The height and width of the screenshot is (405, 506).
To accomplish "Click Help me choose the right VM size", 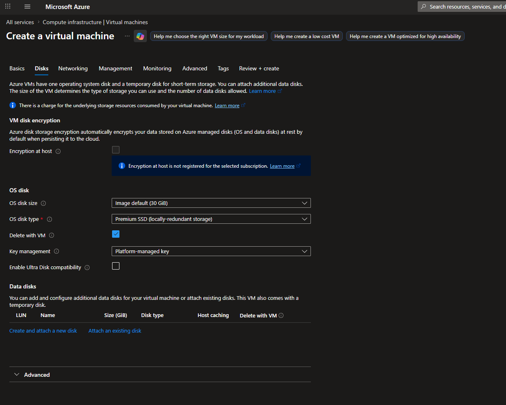I will [209, 36].
